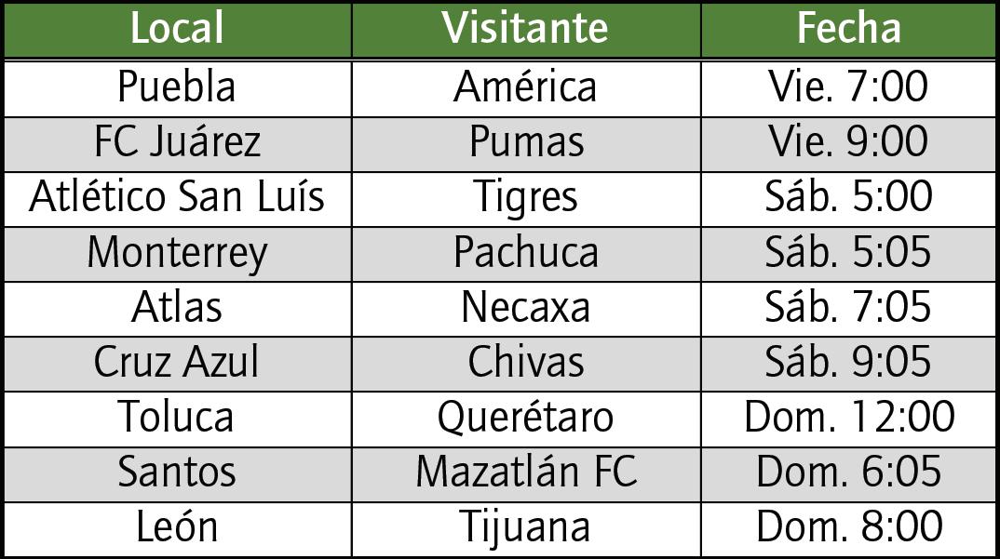This screenshot has height=559, width=1000.
Task: Select the FC Juárez cell
Action: tap(177, 144)
